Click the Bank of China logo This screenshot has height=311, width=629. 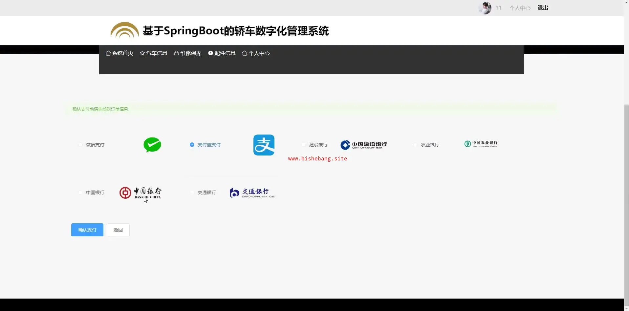click(x=141, y=193)
